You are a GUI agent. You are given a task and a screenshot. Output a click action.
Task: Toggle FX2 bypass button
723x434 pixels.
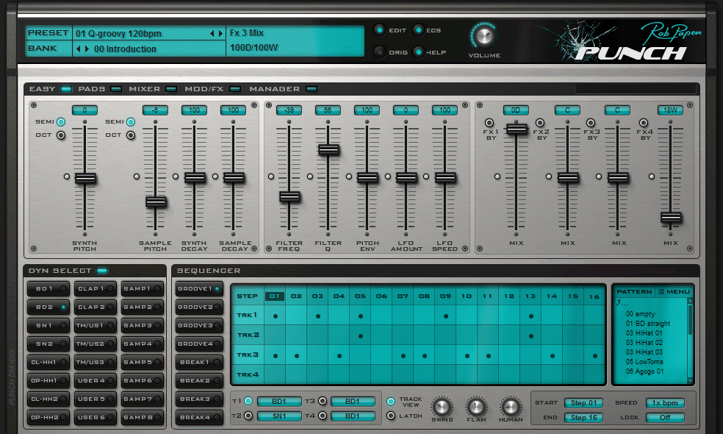coord(540,123)
